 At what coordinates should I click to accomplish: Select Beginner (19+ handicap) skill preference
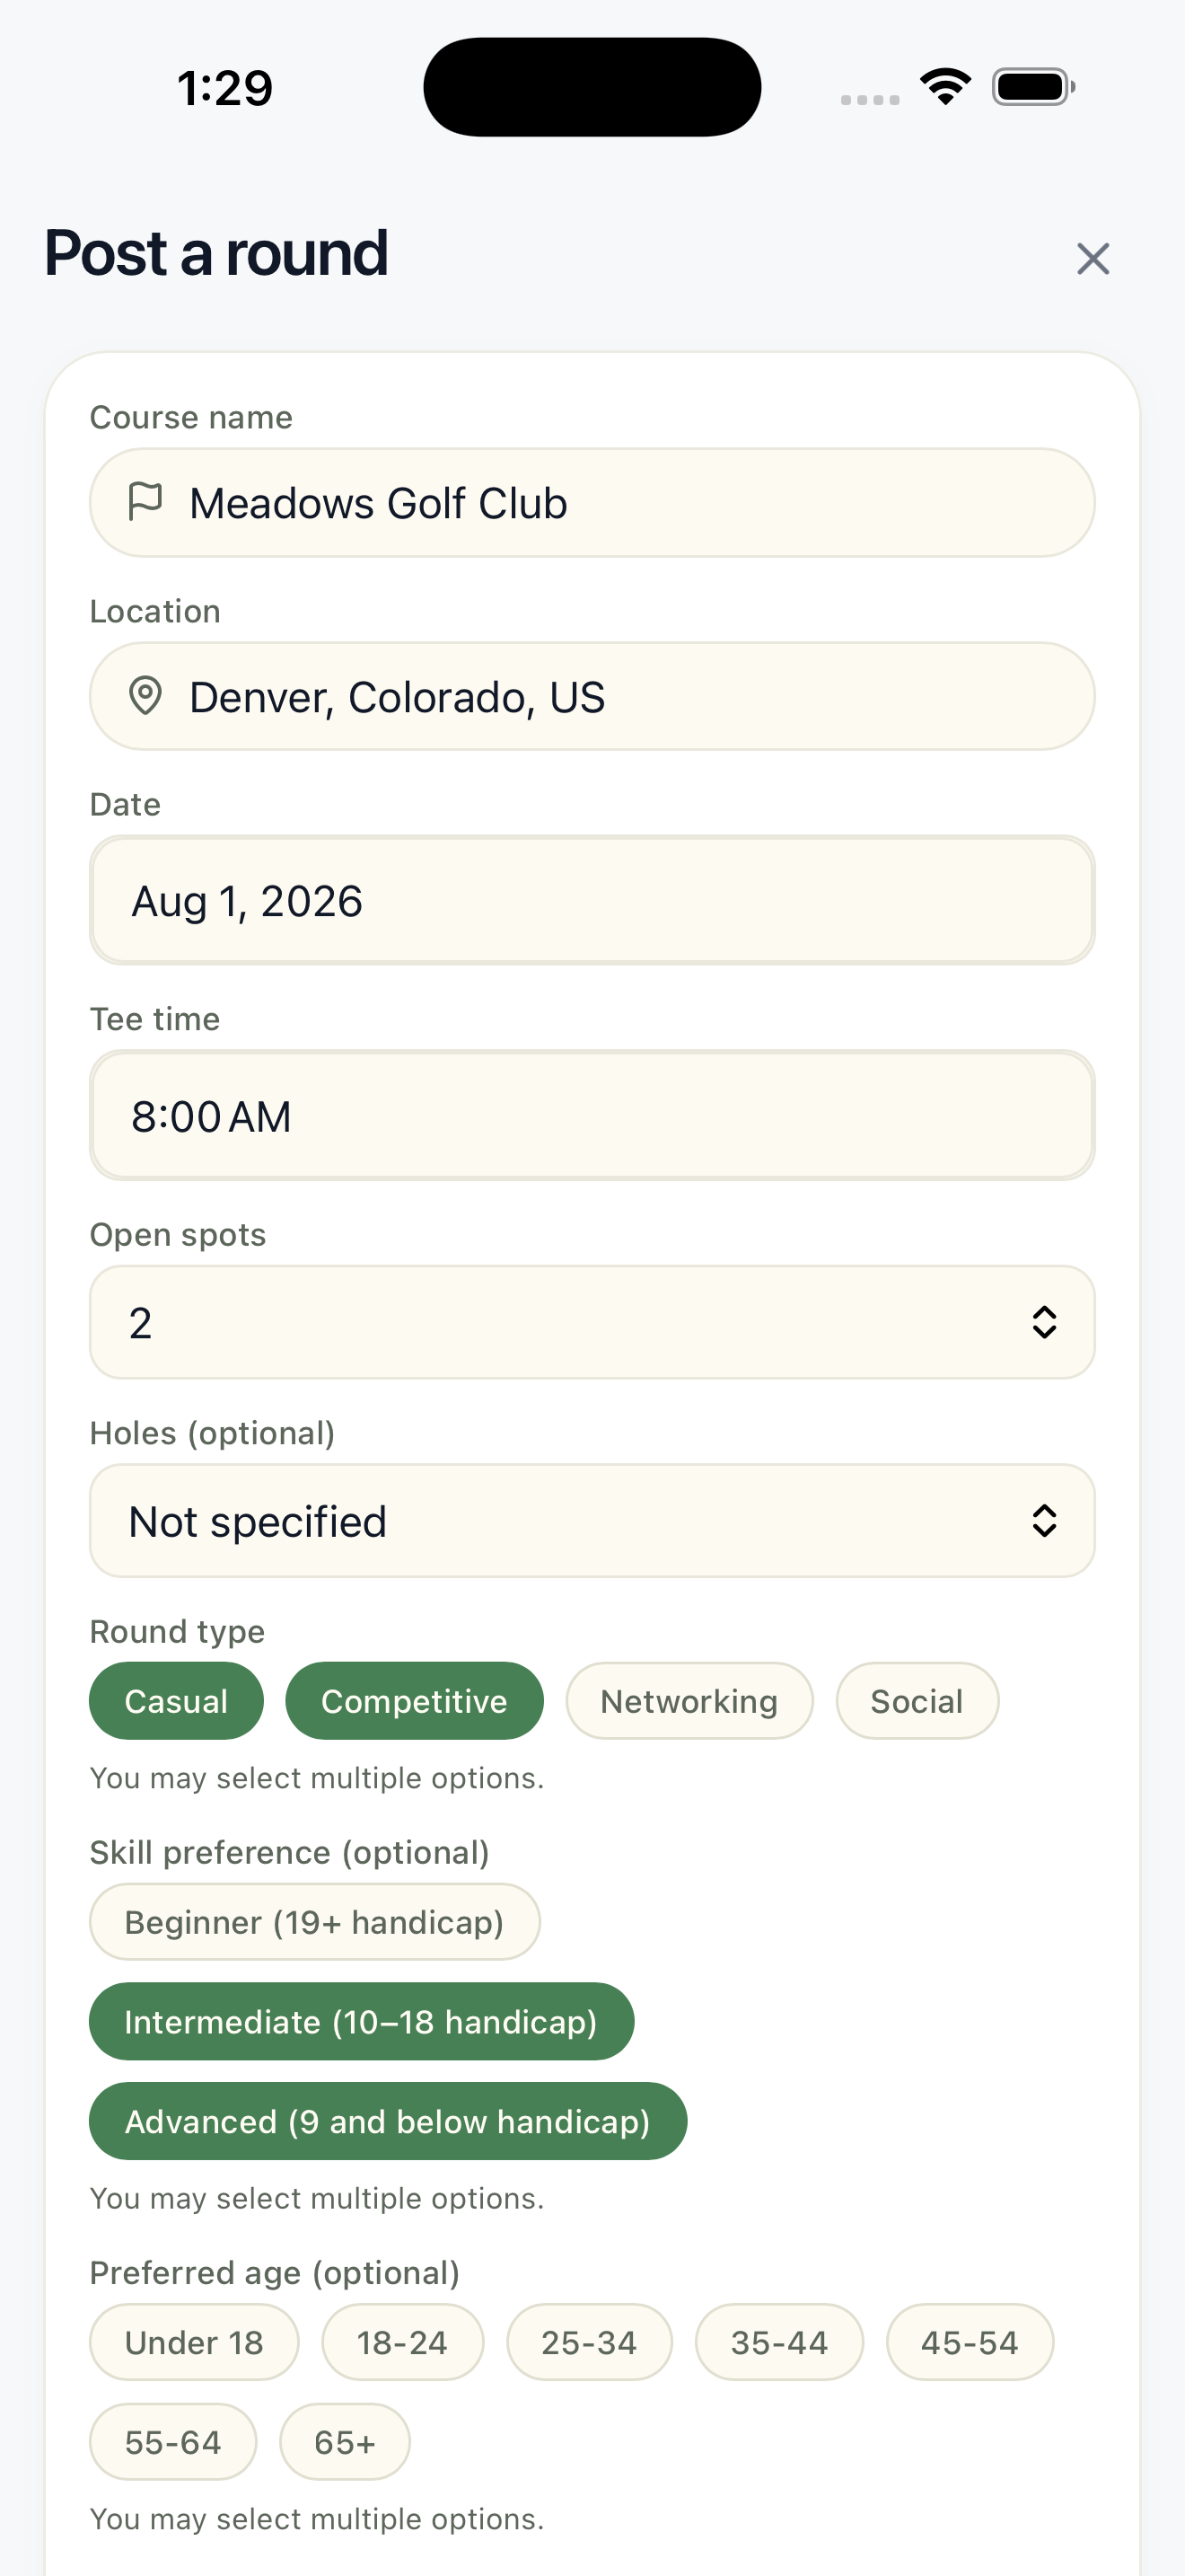point(315,1921)
